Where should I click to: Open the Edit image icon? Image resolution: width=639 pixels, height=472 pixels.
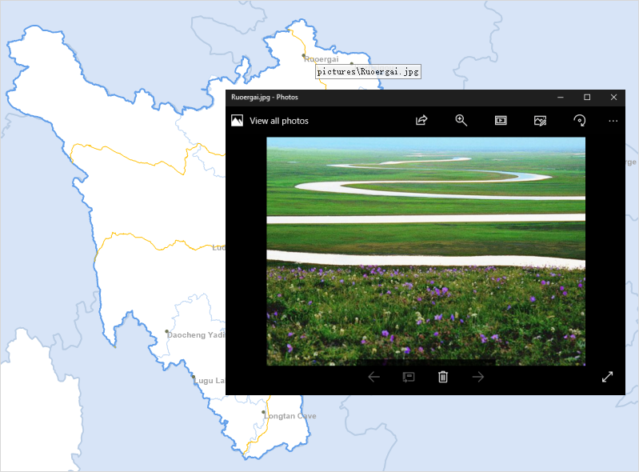[x=541, y=121]
